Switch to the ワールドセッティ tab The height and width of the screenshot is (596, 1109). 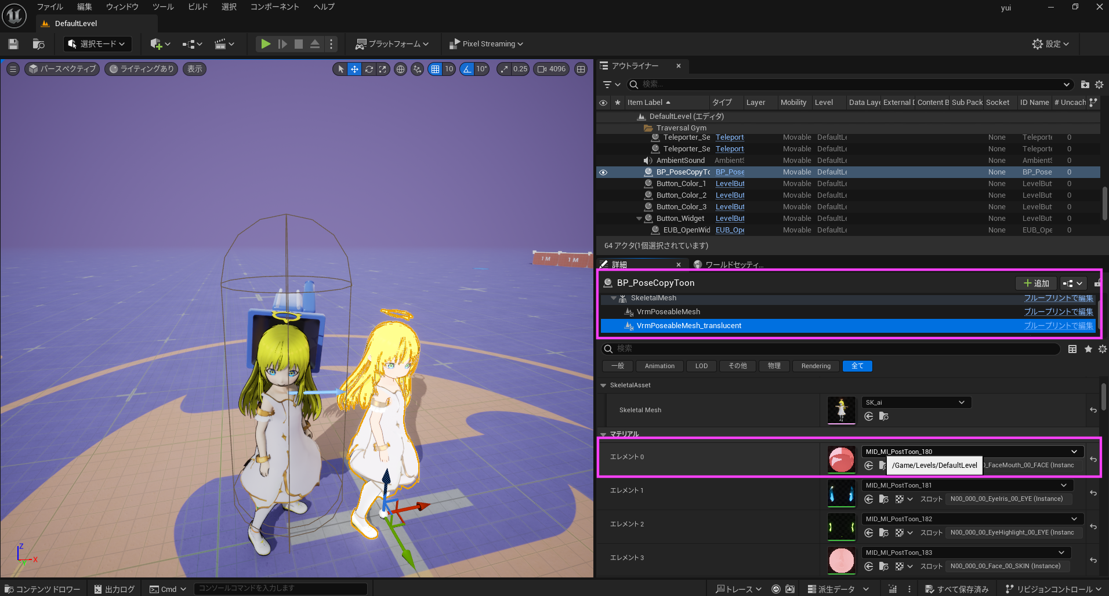point(730,264)
